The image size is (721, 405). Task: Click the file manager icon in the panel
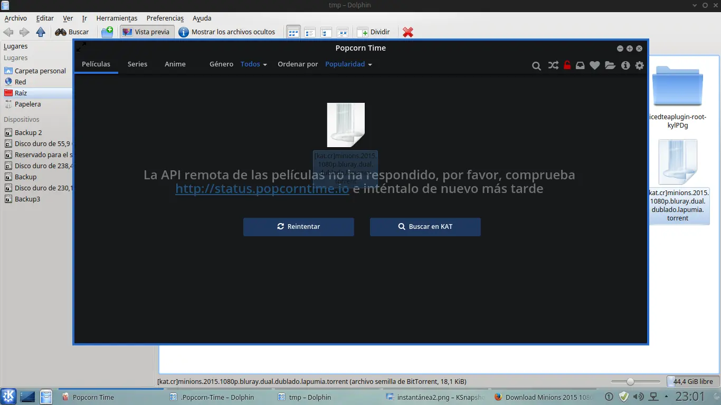click(46, 397)
